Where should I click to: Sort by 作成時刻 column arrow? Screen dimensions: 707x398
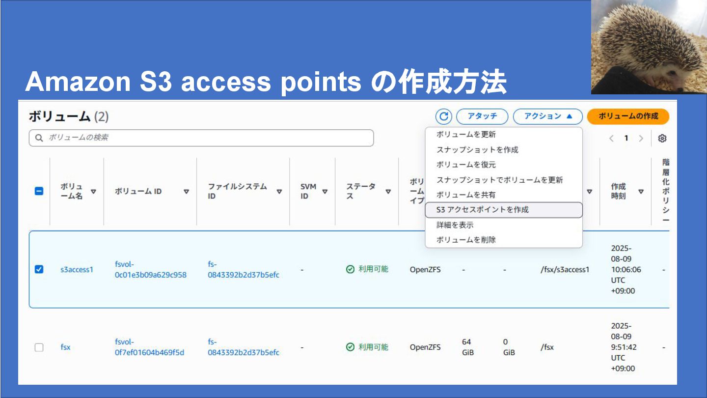[641, 192]
